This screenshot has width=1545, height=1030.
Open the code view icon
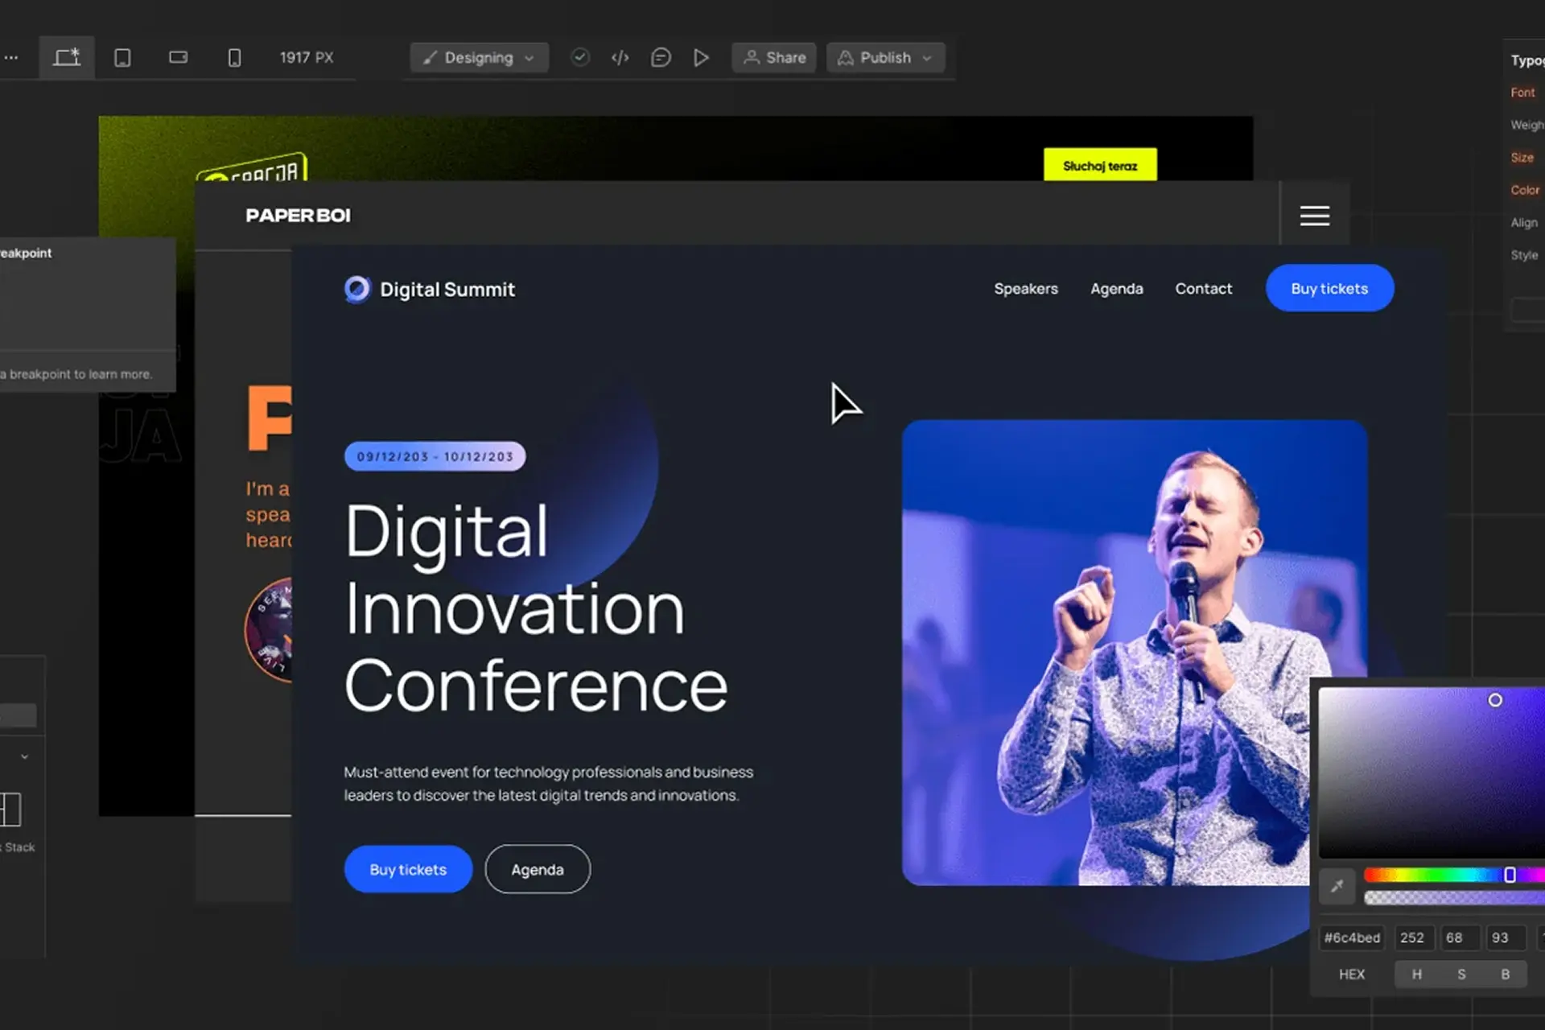(x=620, y=58)
